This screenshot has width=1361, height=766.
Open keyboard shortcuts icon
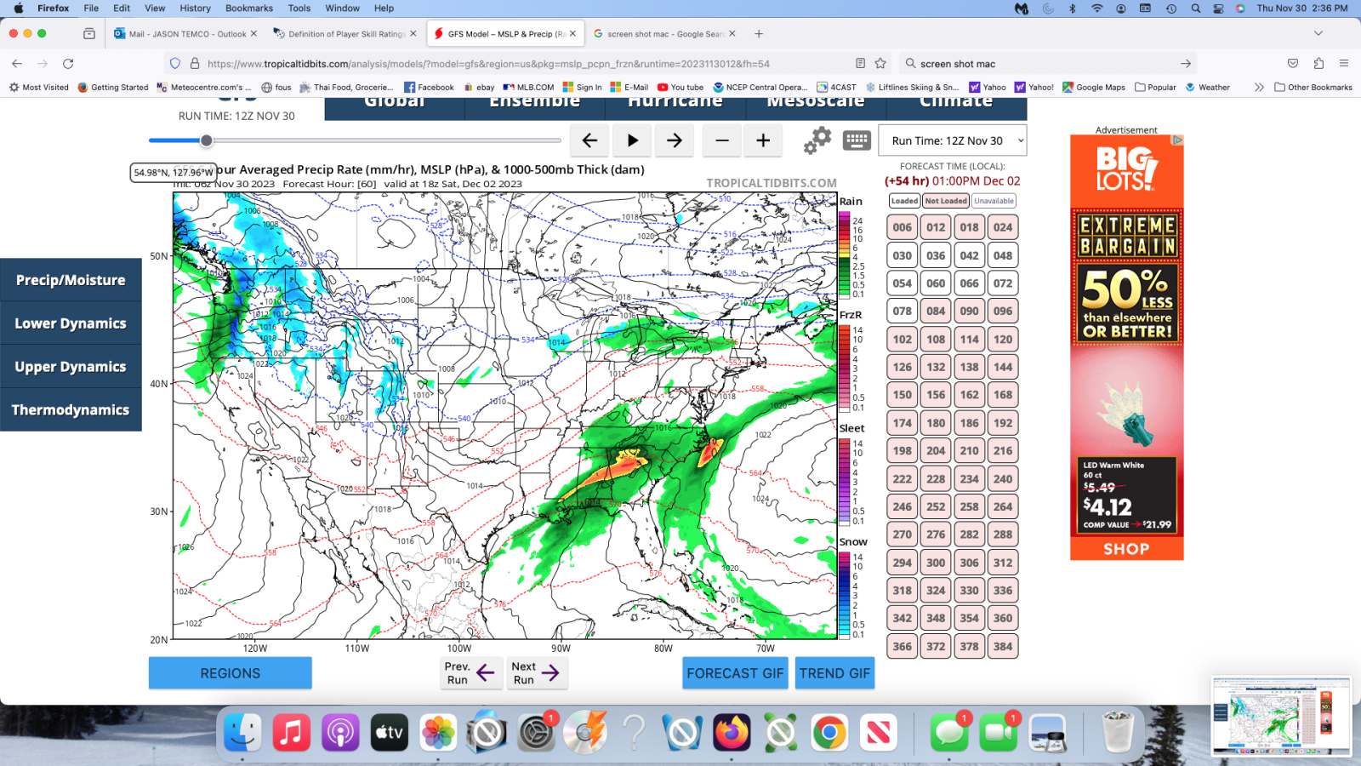click(x=857, y=140)
